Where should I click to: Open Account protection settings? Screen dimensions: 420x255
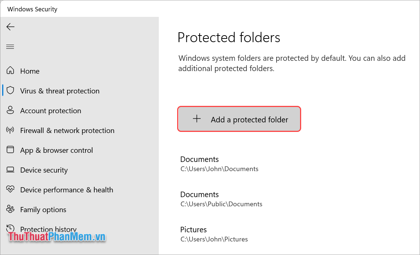51,110
